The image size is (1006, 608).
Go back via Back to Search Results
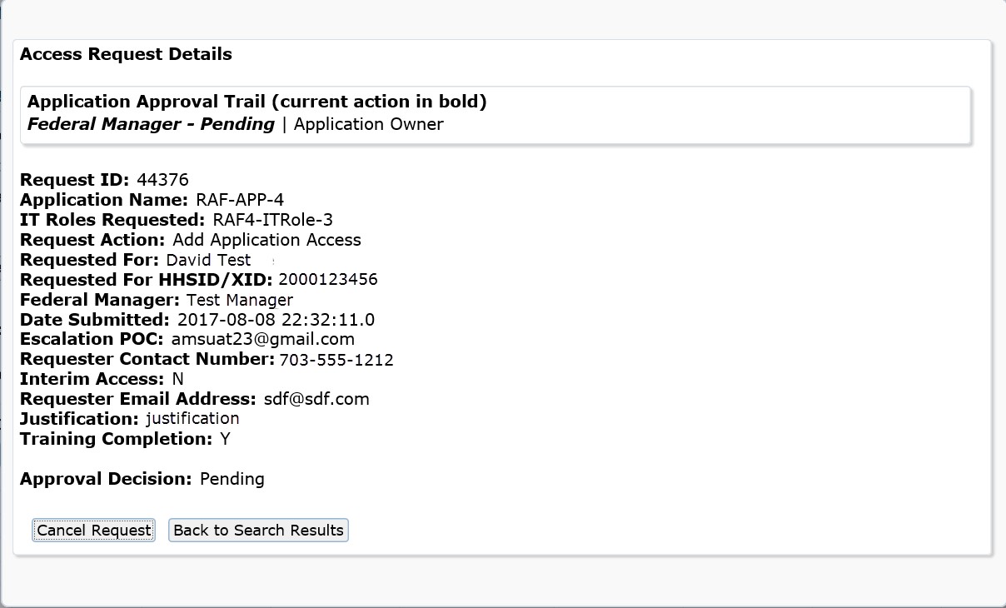[258, 531]
